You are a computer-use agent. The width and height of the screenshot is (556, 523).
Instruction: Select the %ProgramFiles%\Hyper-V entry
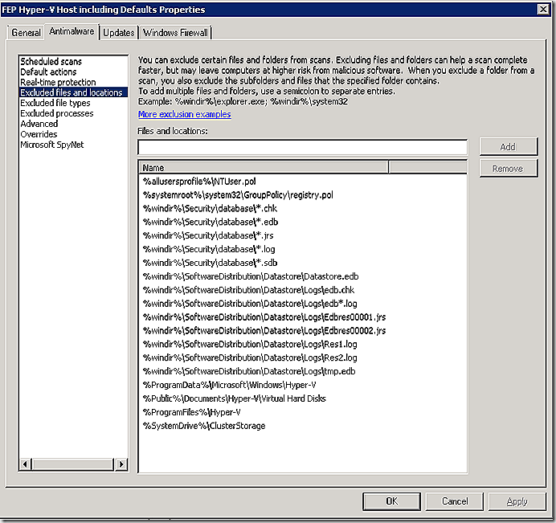point(192,412)
